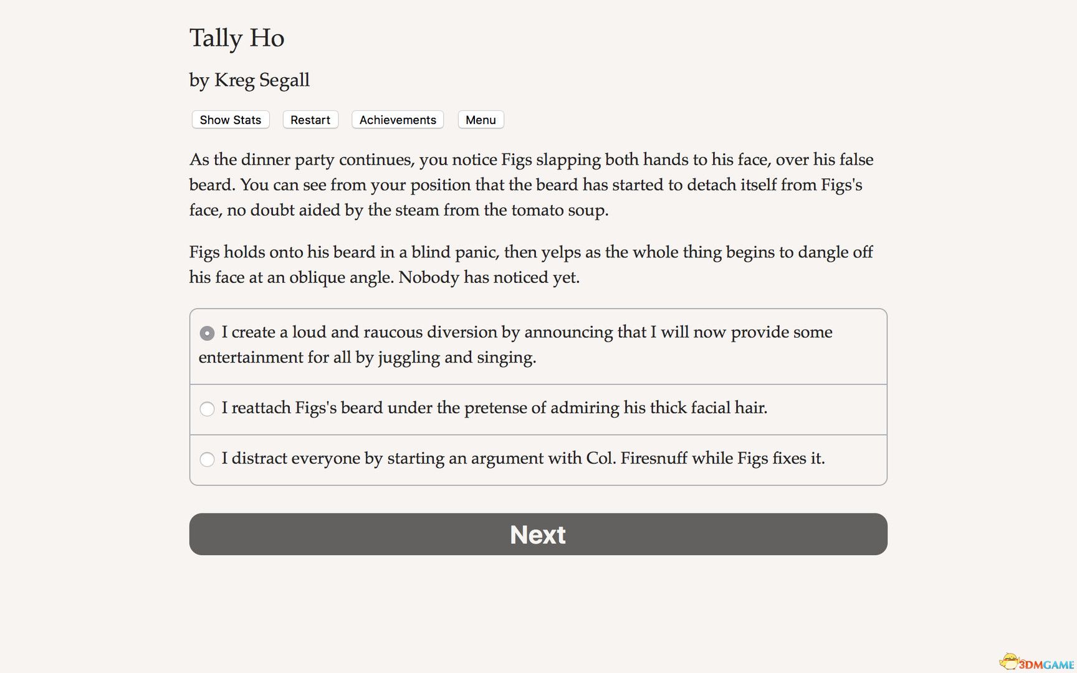Viewport: 1077px width, 673px height.
Task: Open the game Menu
Action: click(481, 120)
